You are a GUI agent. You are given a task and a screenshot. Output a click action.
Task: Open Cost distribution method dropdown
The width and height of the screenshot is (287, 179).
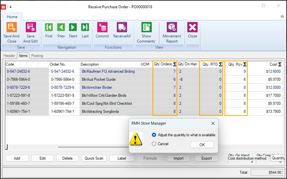tap(278, 158)
